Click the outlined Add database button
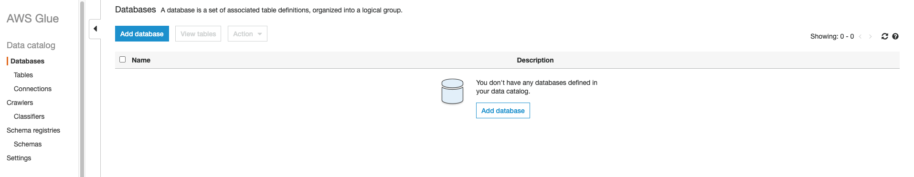 coord(503,111)
